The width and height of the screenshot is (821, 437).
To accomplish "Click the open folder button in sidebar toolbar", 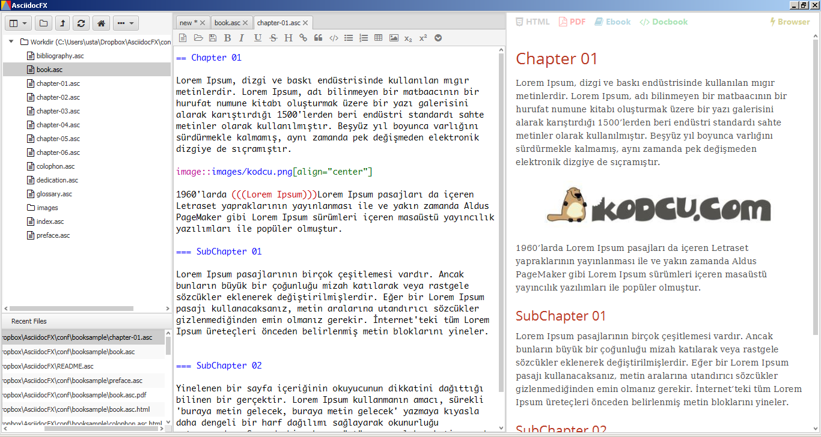I will pyautogui.click(x=43, y=23).
